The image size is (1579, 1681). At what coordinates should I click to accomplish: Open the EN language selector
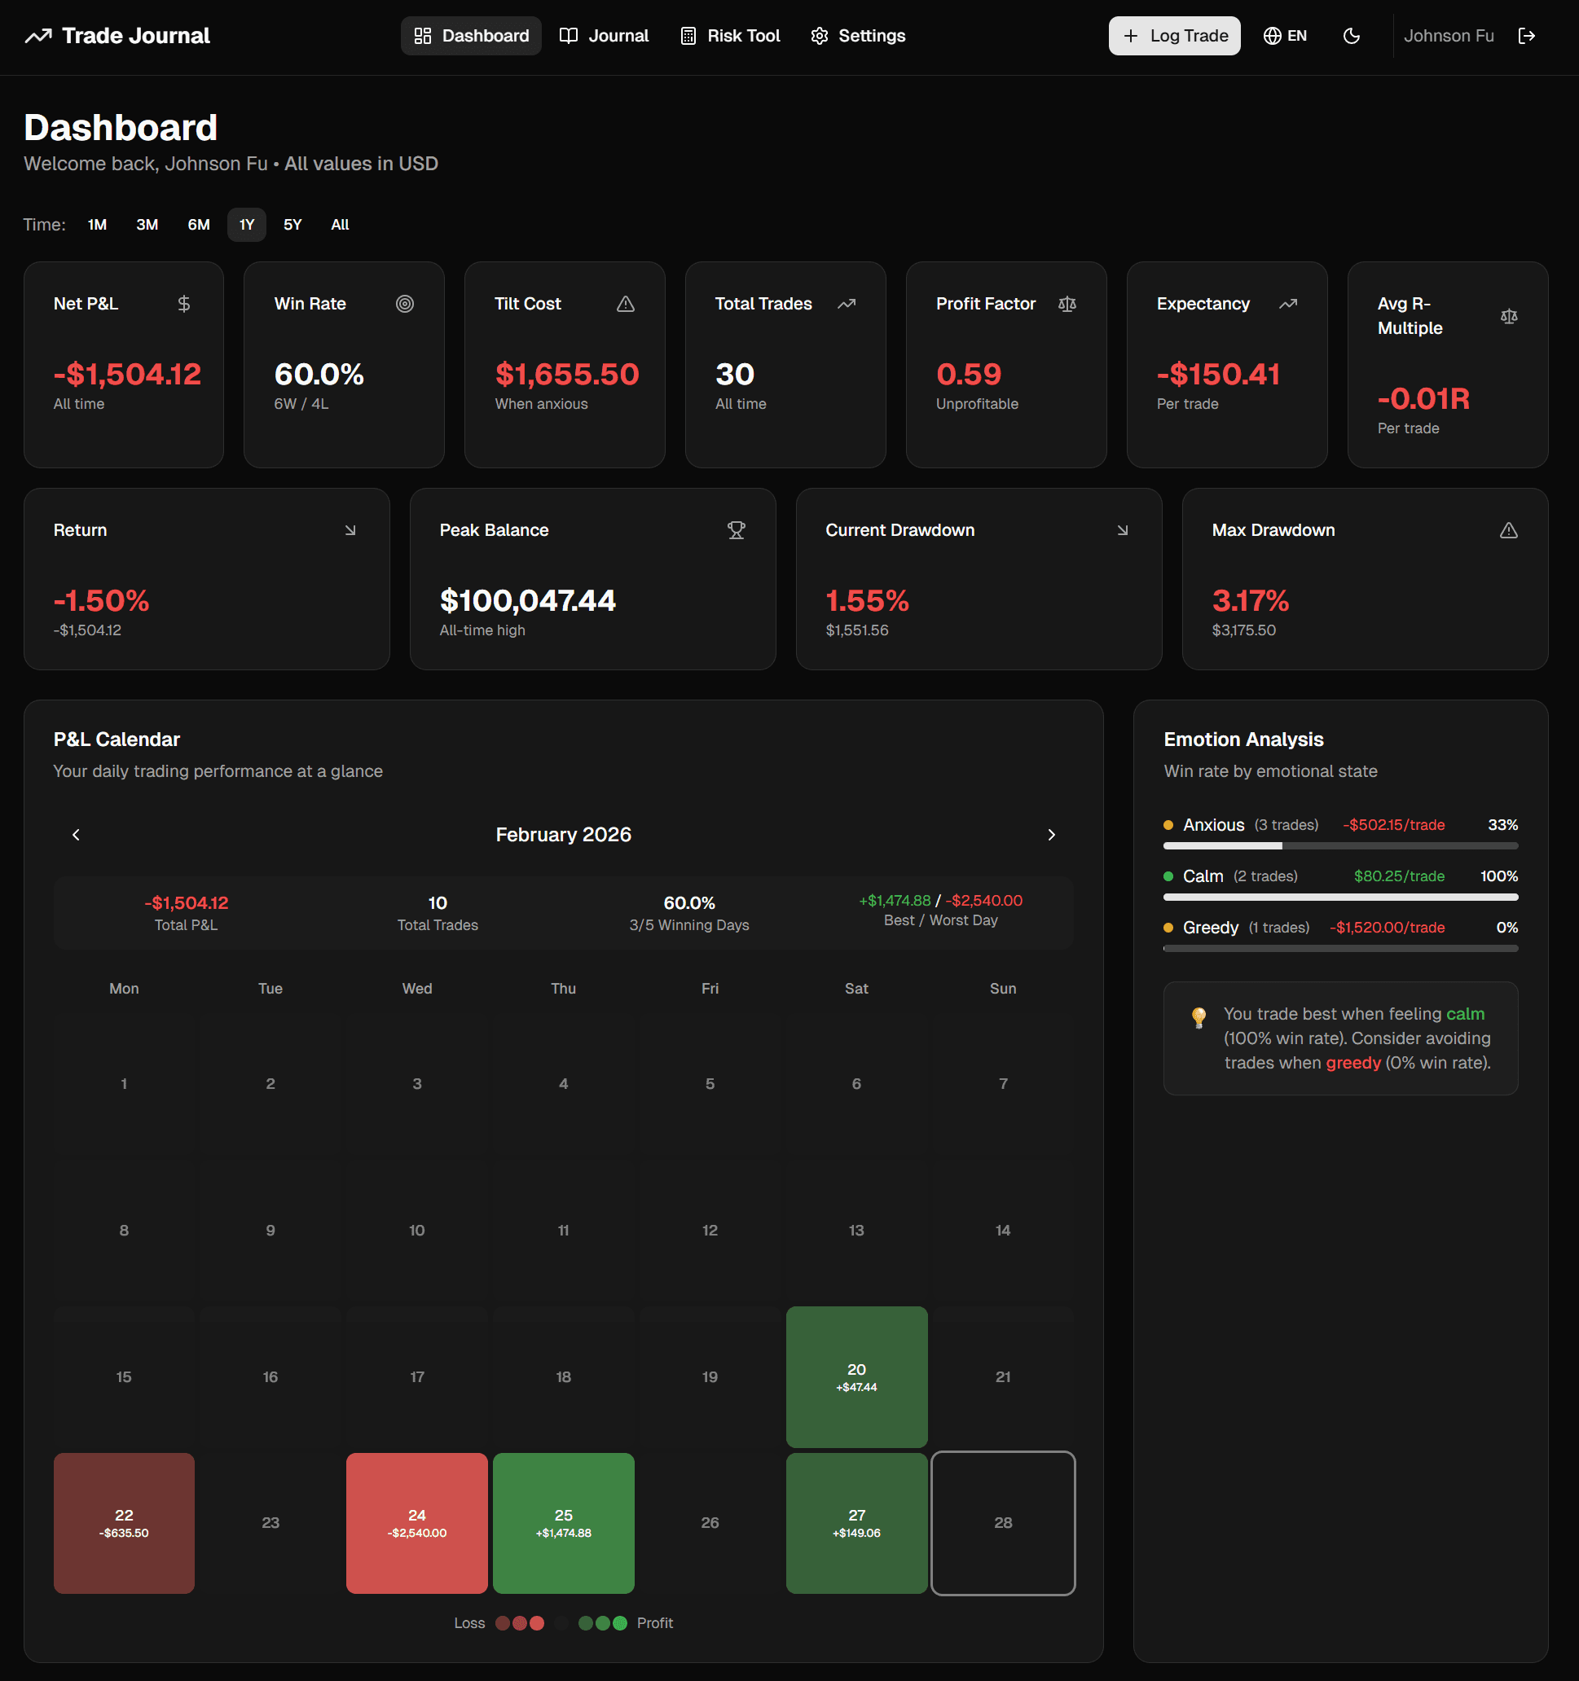pyautogui.click(x=1285, y=36)
